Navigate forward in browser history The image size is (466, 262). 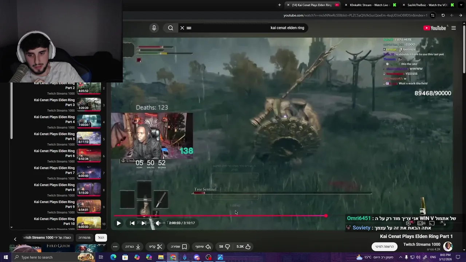(452, 16)
